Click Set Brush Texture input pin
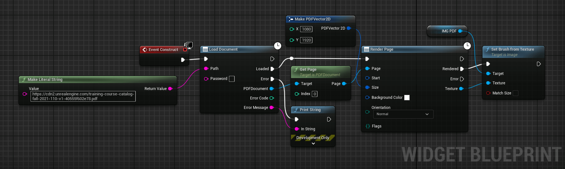565x169 pixels. click(x=488, y=83)
